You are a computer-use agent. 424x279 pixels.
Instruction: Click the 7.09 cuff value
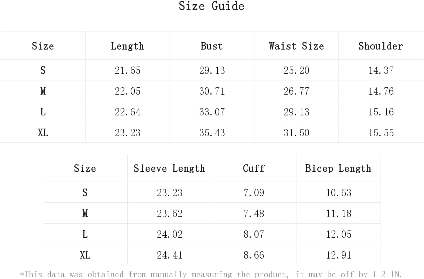(x=254, y=193)
